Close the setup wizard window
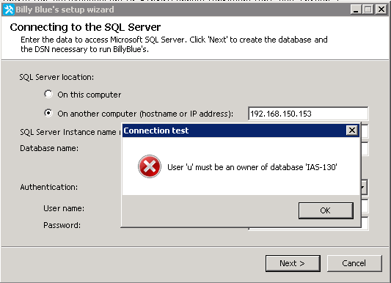The width and height of the screenshot is (391, 283). tap(381, 10)
